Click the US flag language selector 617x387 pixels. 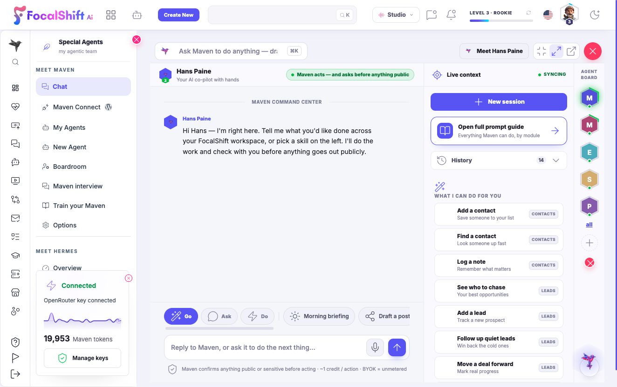click(548, 15)
